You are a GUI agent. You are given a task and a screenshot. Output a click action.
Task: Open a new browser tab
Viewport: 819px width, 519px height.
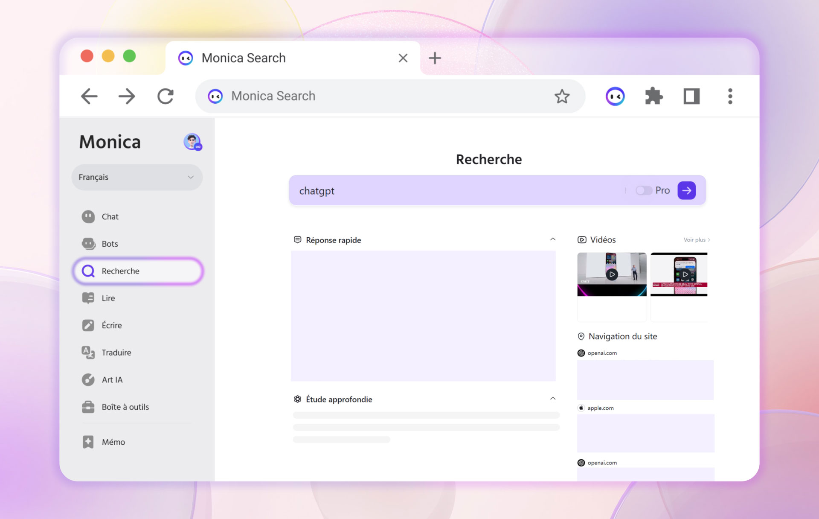(x=435, y=58)
